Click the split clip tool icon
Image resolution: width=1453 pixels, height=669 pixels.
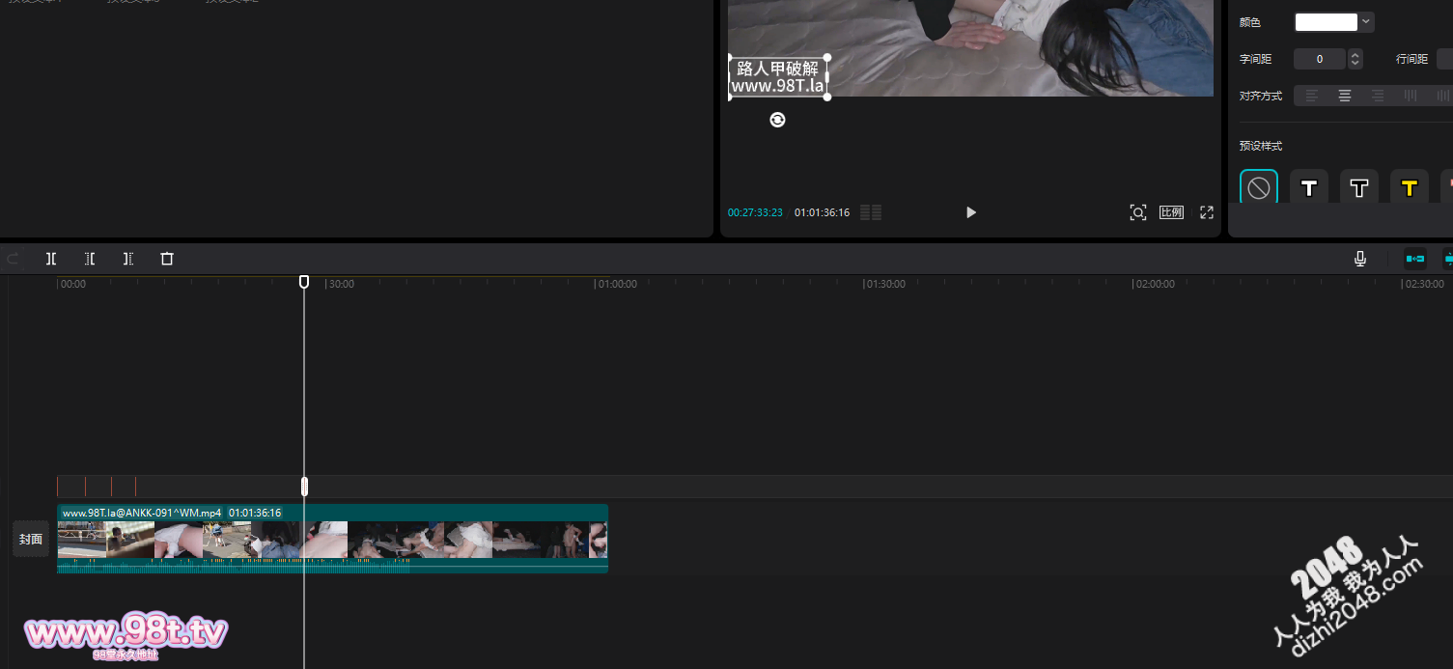click(x=51, y=259)
